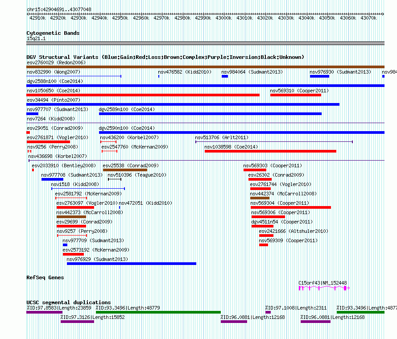
Task: Click nsv569304 (Cooper2011) label
Action: tap(280, 203)
